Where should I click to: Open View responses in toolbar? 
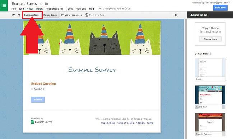click(x=72, y=15)
